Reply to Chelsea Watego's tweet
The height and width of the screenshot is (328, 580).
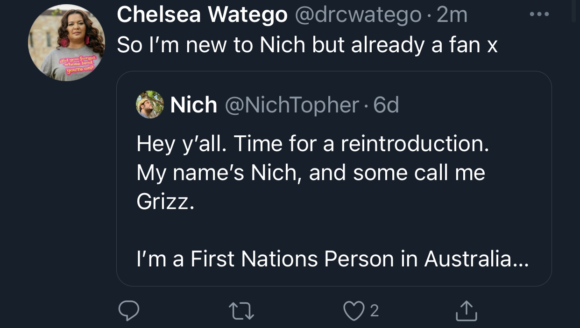(128, 311)
